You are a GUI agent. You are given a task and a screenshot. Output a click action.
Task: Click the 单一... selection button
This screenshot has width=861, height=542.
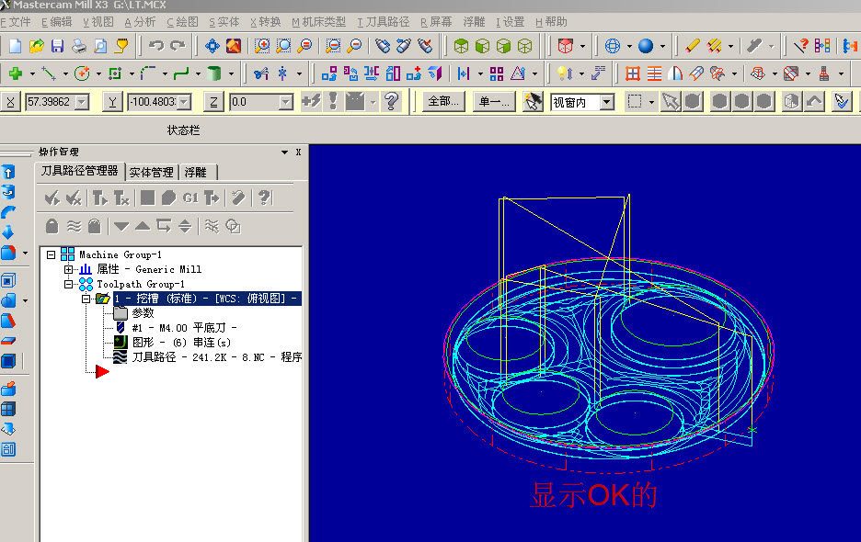494,101
